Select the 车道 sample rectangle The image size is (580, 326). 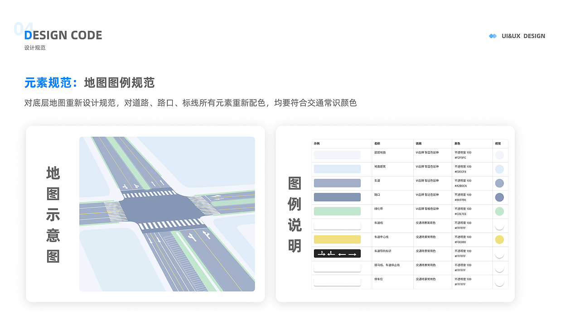[x=337, y=183]
